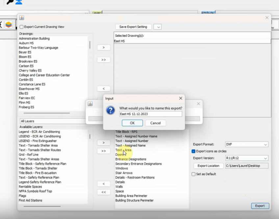Click the >> add all layers button
Screen dimensions: 279x219
click(104, 151)
